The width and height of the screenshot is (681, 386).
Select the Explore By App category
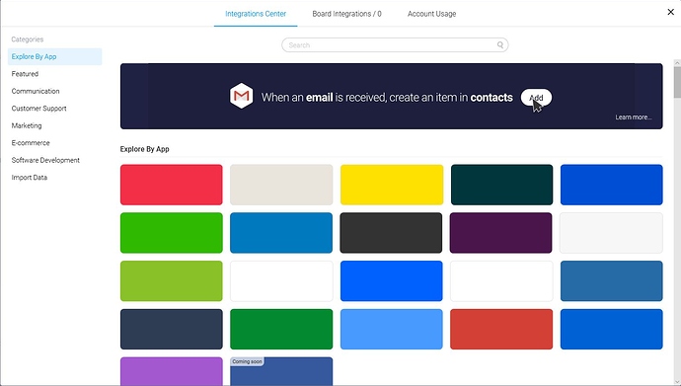(x=54, y=56)
